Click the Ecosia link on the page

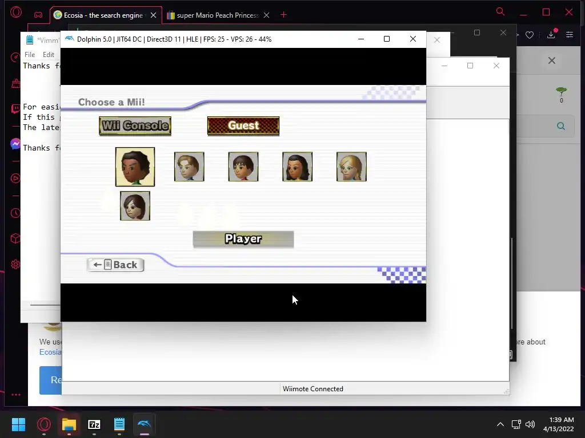tap(50, 352)
